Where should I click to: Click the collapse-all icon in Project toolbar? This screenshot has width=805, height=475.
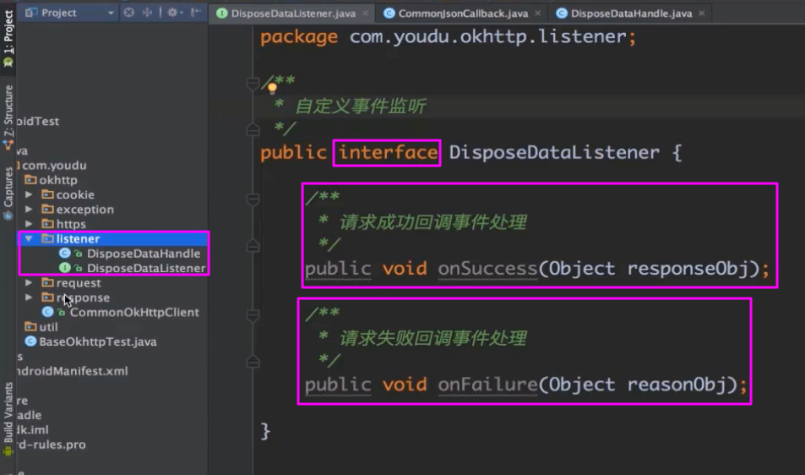(x=148, y=13)
